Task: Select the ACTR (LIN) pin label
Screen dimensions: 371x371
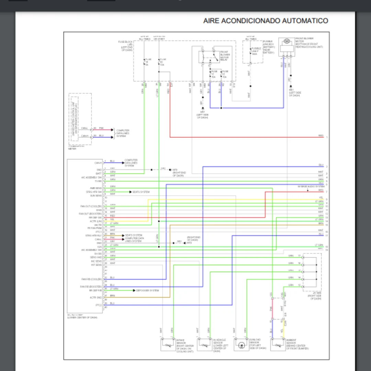Action: (96, 221)
